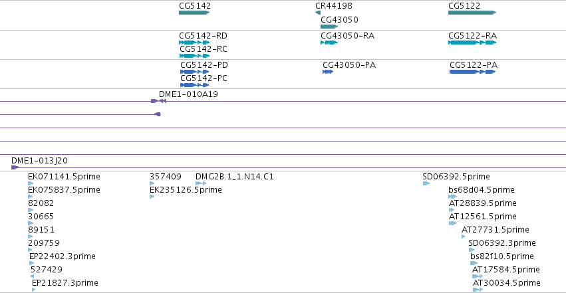
Task: Click feature 209759
Action: tap(44, 243)
